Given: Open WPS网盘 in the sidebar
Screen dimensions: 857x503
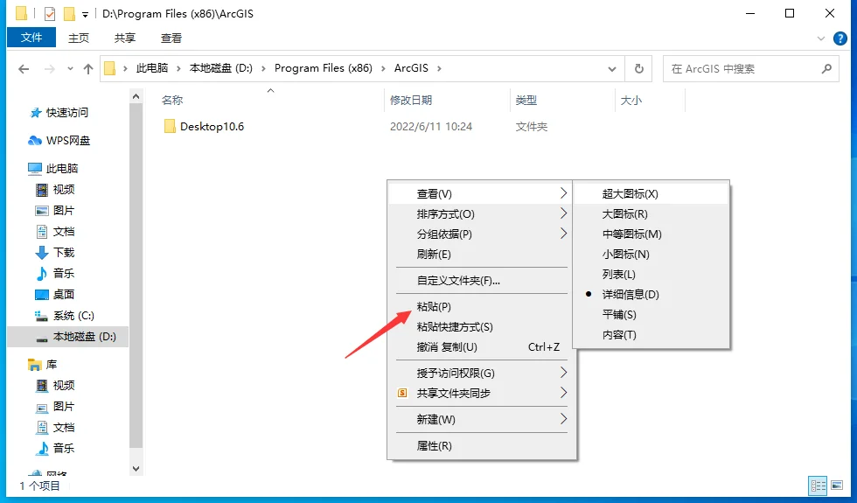Looking at the screenshot, I should pyautogui.click(x=59, y=141).
